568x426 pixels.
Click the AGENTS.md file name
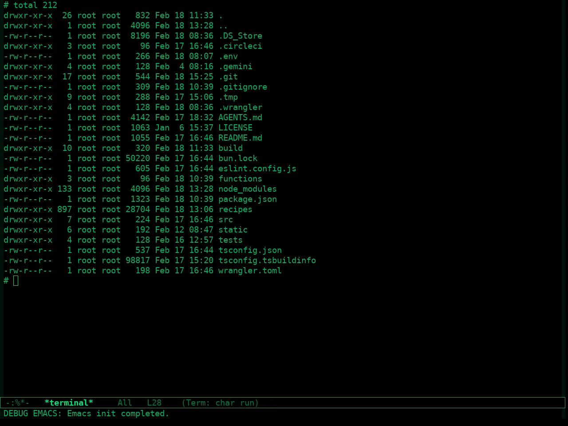[x=240, y=118]
